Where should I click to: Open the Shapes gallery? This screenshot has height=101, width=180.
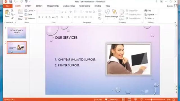107,15
